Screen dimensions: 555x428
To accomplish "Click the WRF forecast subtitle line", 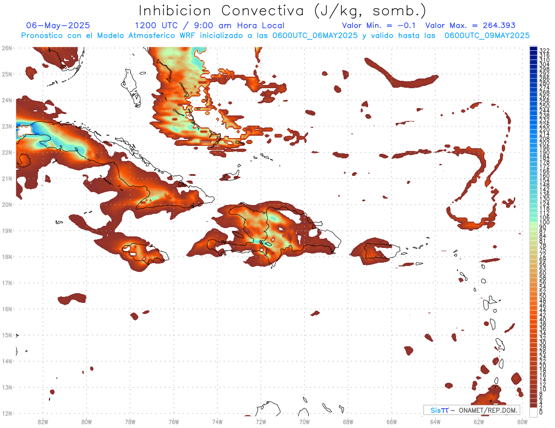I will tap(275, 36).
